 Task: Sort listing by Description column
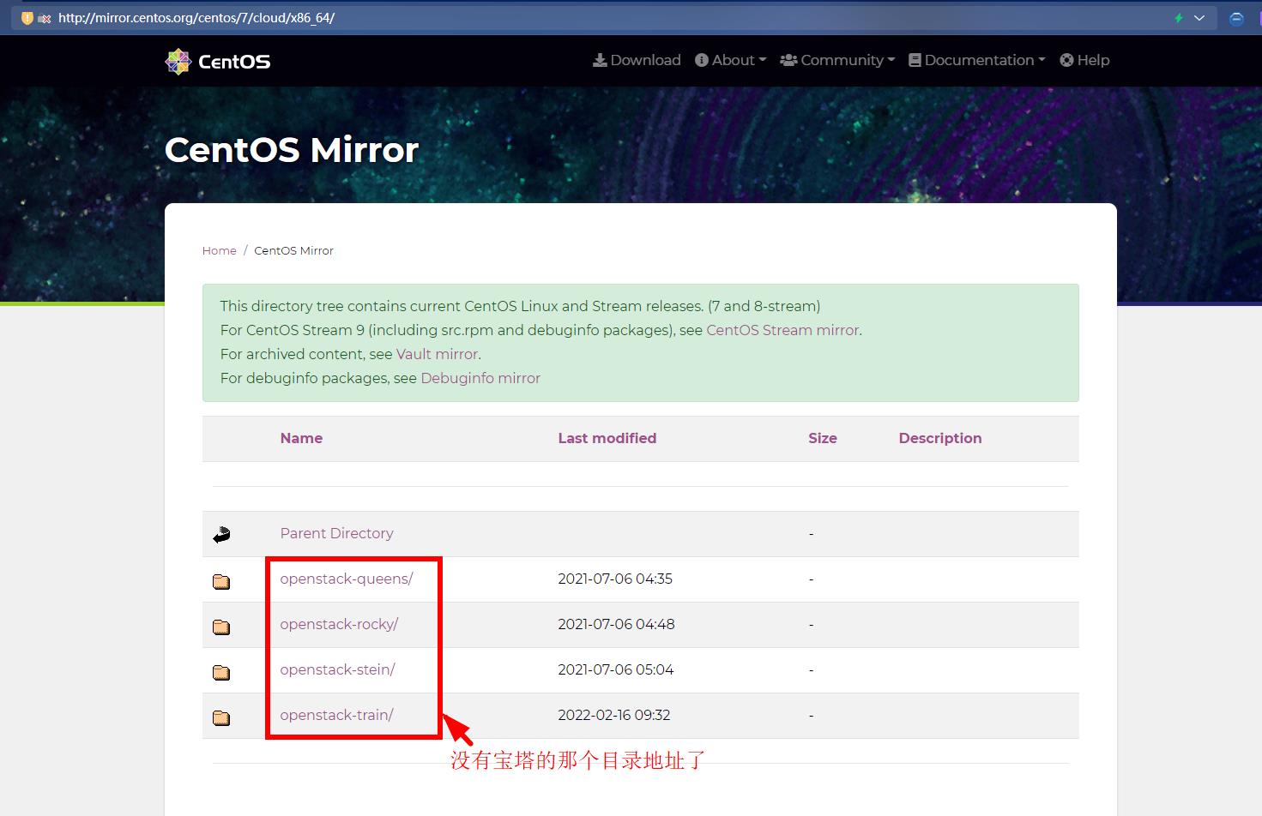pyautogui.click(x=940, y=438)
